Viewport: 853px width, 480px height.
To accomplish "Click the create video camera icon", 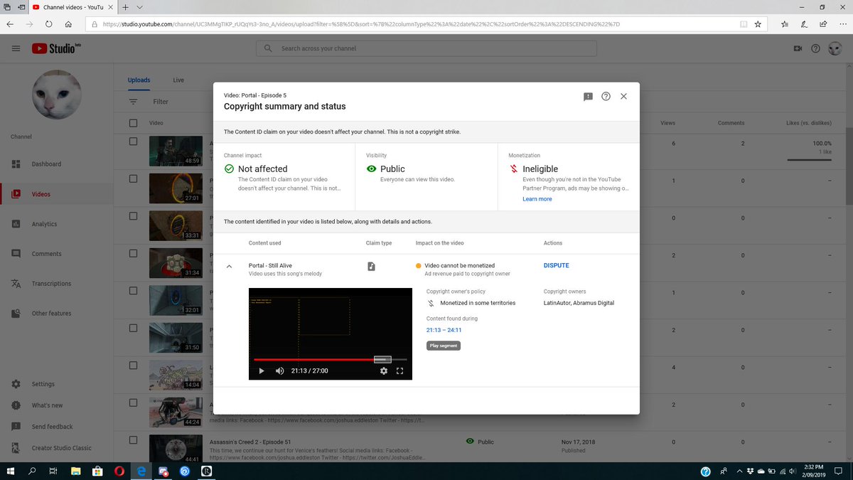I will (x=798, y=48).
